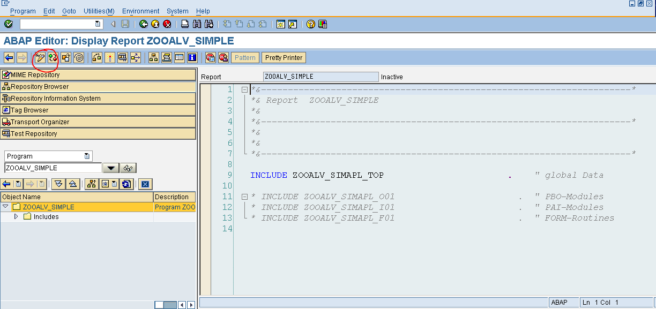
Task: Select the Where-Used List spiral icon
Action: [x=79, y=57]
